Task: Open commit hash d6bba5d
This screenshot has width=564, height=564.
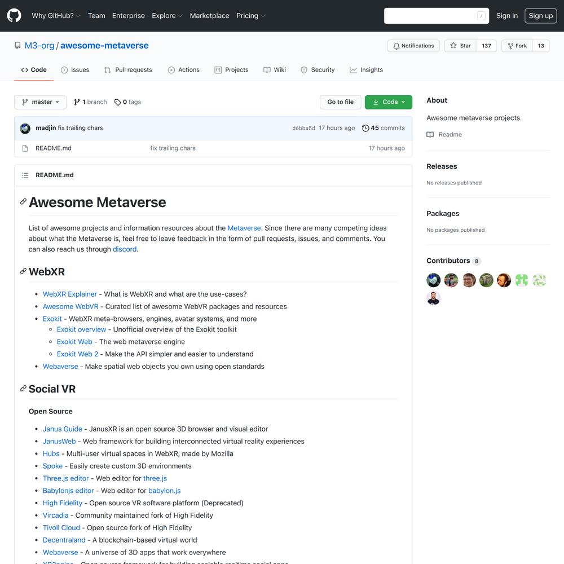Action: (x=303, y=129)
